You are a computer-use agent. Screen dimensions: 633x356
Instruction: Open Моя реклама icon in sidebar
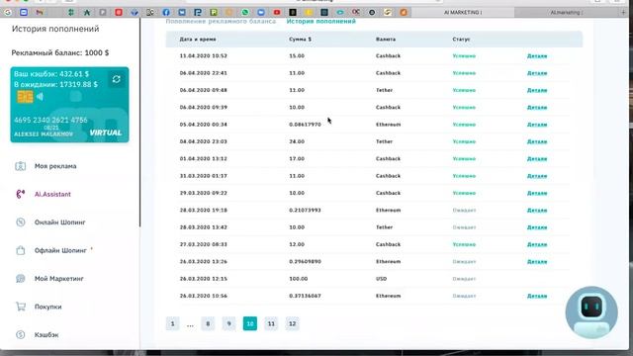click(x=20, y=166)
